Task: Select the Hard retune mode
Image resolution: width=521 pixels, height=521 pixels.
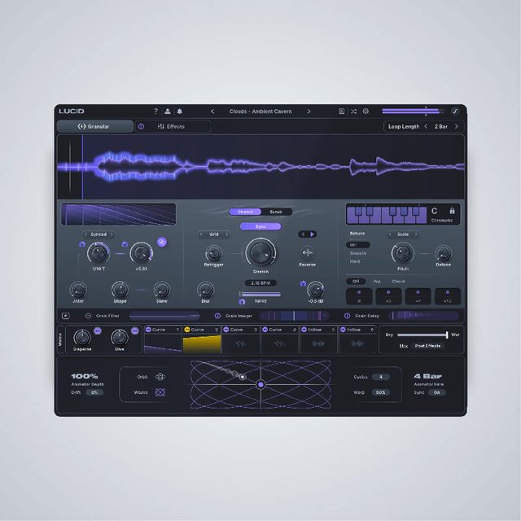Action: click(x=355, y=261)
